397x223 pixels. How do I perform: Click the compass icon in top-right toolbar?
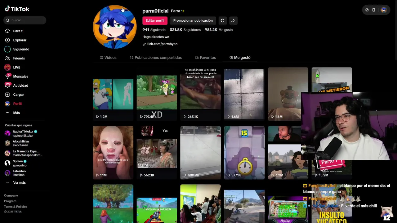click(367, 10)
